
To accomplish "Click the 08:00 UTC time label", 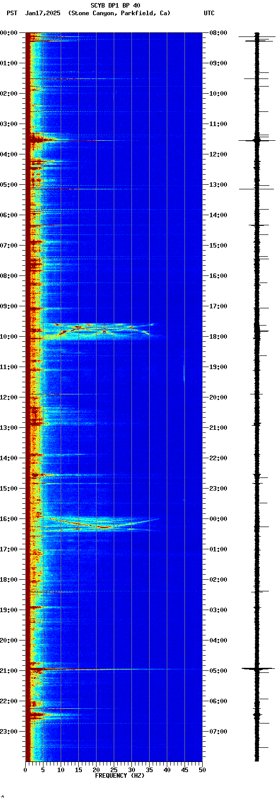I will click(x=218, y=33).
